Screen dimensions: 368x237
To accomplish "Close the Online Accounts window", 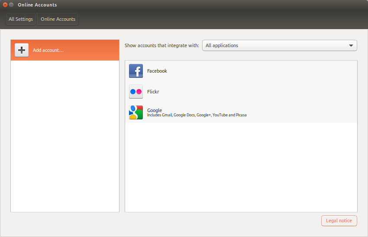I will (x=5, y=5).
